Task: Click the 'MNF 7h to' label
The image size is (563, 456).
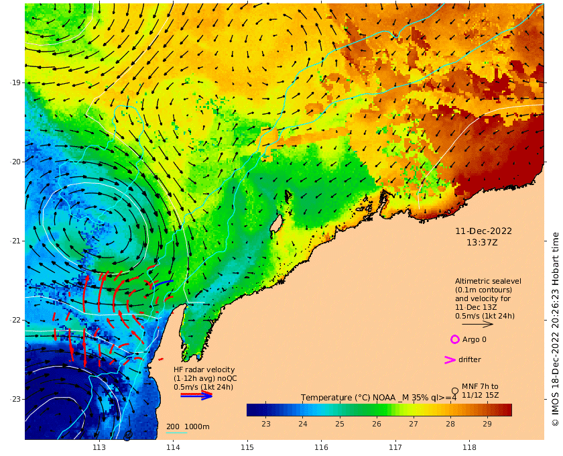Action: (x=480, y=387)
